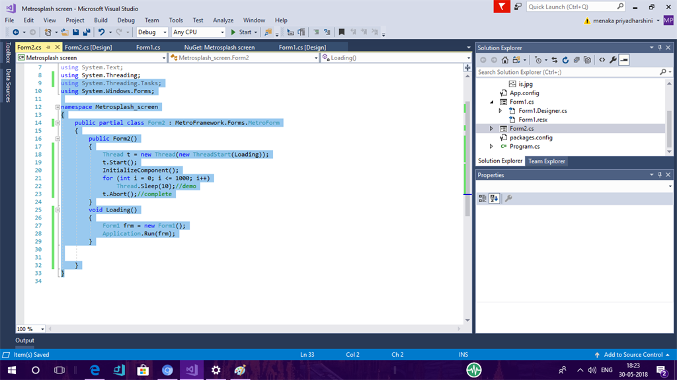Open the Any CPU platform dropdown
The width and height of the screenshot is (677, 380).
pos(198,32)
